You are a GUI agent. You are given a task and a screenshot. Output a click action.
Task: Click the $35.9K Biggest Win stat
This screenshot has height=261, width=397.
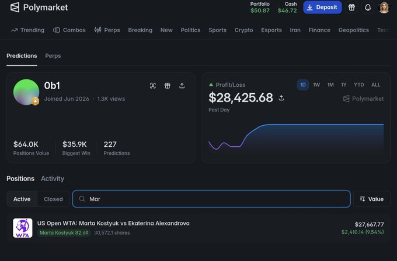pyautogui.click(x=76, y=148)
